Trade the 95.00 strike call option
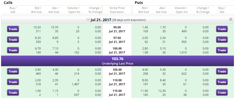This screenshot has width=235, height=99. [x=13, y=29]
